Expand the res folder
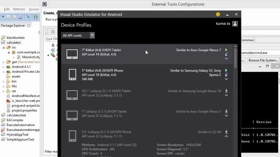The image size is (280, 157). point(3,91)
